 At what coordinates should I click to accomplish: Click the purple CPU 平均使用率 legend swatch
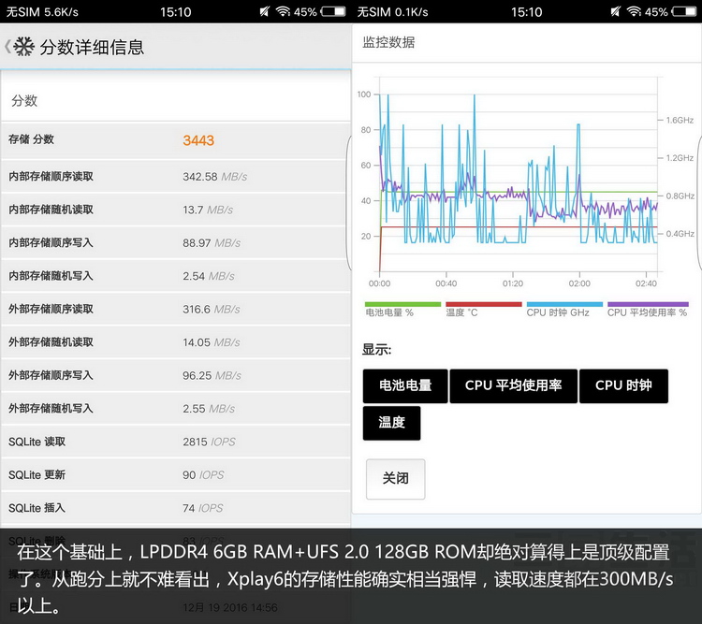[x=647, y=304]
